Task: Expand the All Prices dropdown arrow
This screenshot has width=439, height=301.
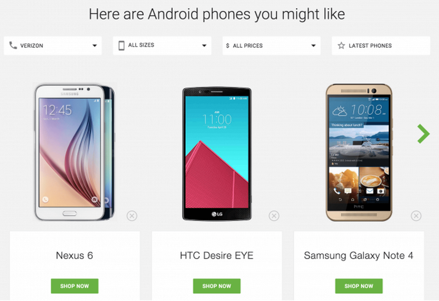Action: pos(313,46)
